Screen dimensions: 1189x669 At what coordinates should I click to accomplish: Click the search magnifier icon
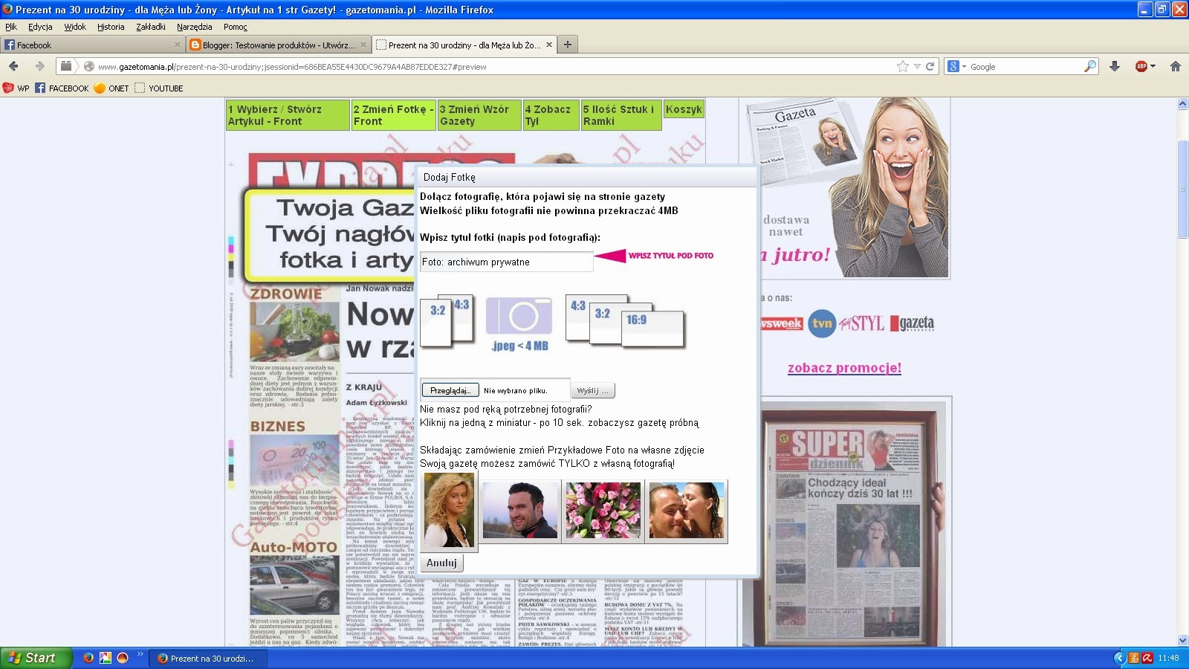pyautogui.click(x=1089, y=66)
